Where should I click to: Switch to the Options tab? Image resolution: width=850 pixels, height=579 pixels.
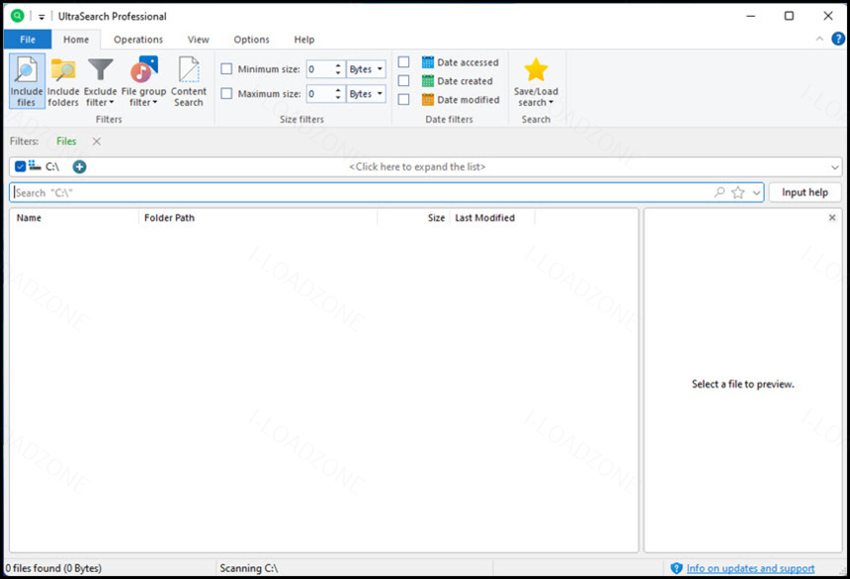click(251, 40)
